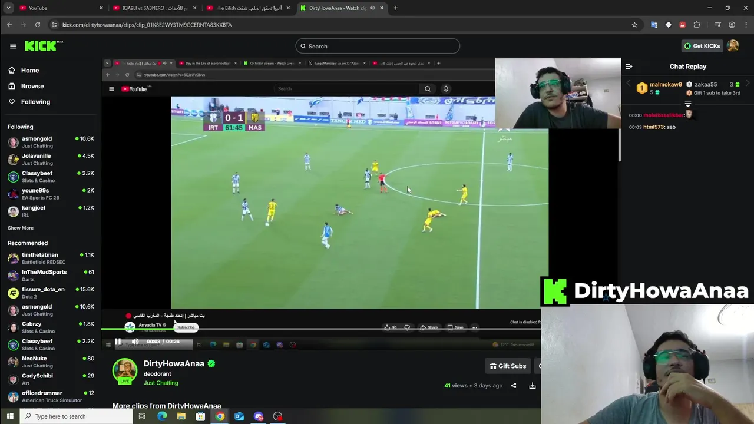Collapse the Chat Replay panel
The image size is (754, 424).
coord(629,67)
